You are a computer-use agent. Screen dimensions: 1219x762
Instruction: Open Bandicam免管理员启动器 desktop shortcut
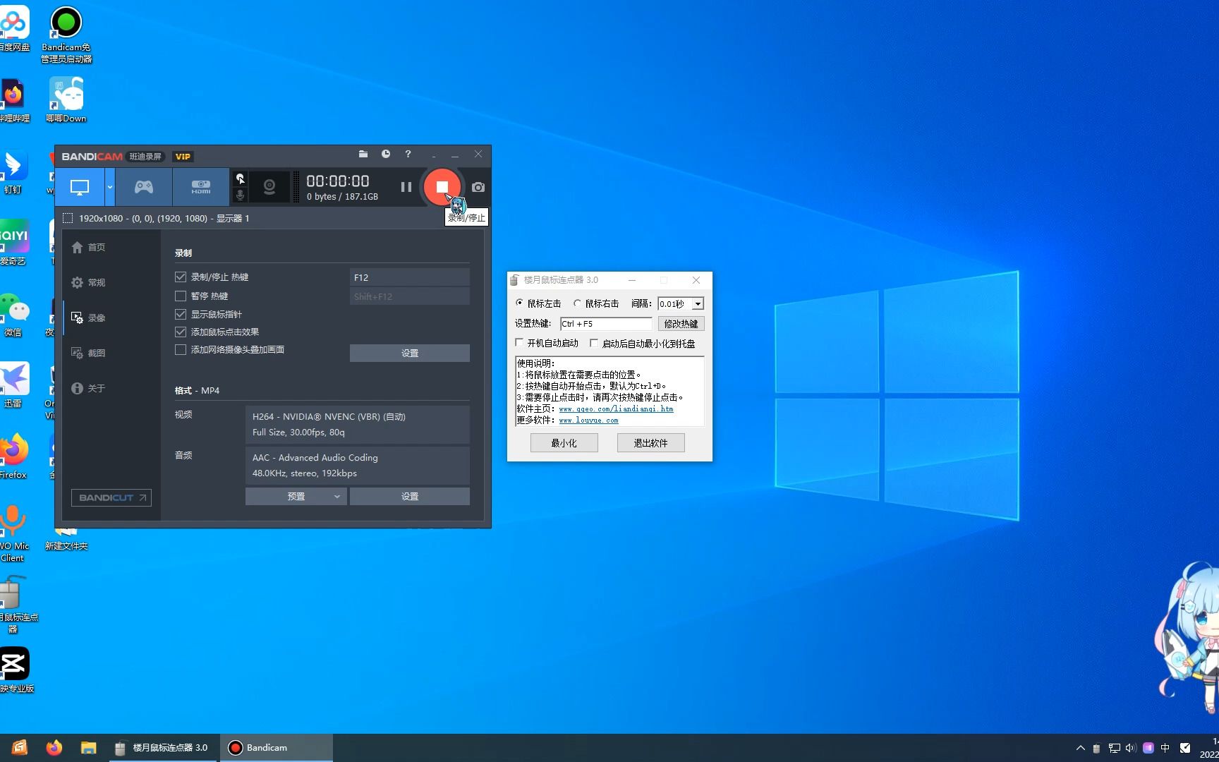(x=66, y=34)
